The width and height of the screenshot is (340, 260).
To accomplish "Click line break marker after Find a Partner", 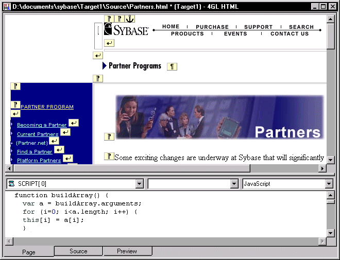I will [x=59, y=150].
